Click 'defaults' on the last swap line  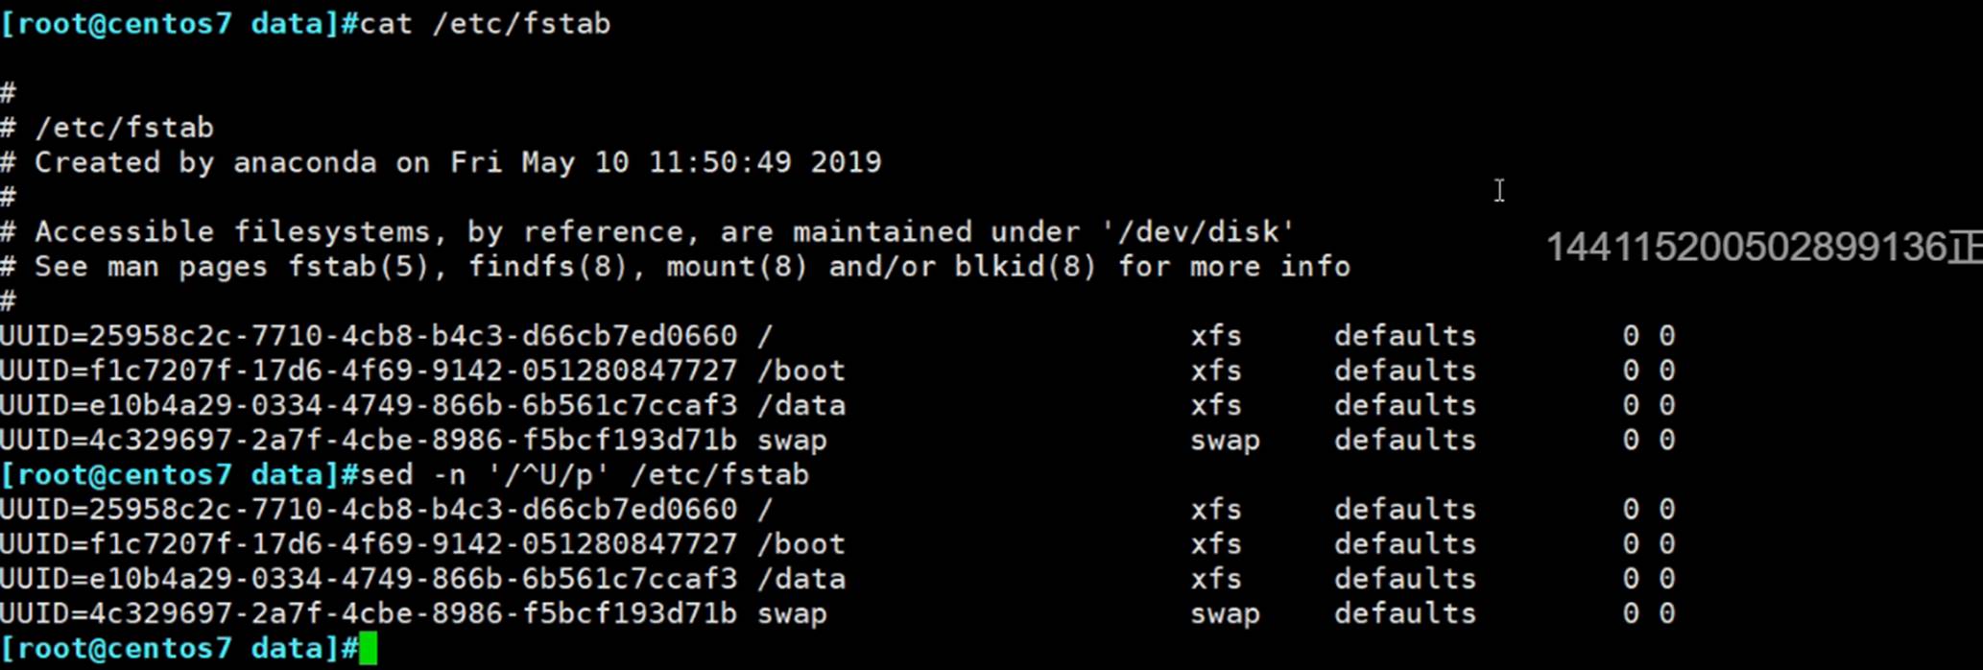[1404, 614]
